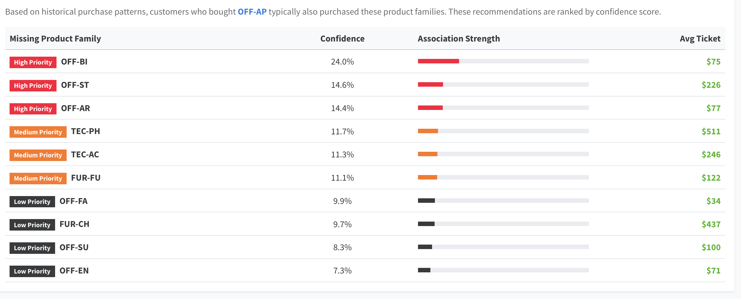Select the FUR-CH product family name
Image resolution: width=741 pixels, height=299 pixels.
coord(74,224)
